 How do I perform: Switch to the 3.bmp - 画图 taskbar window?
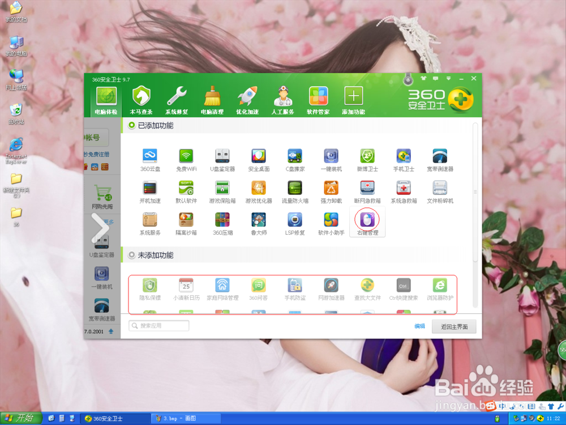[186, 418]
